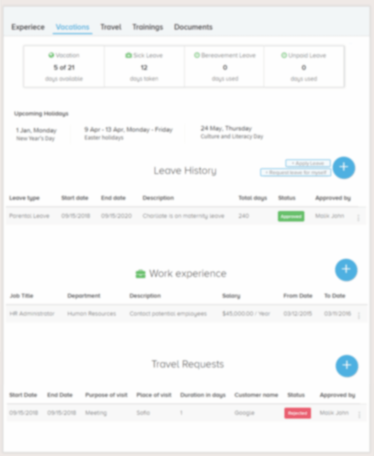Click the Leave type column header
Screen dimensions: 374x456
coord(24,198)
